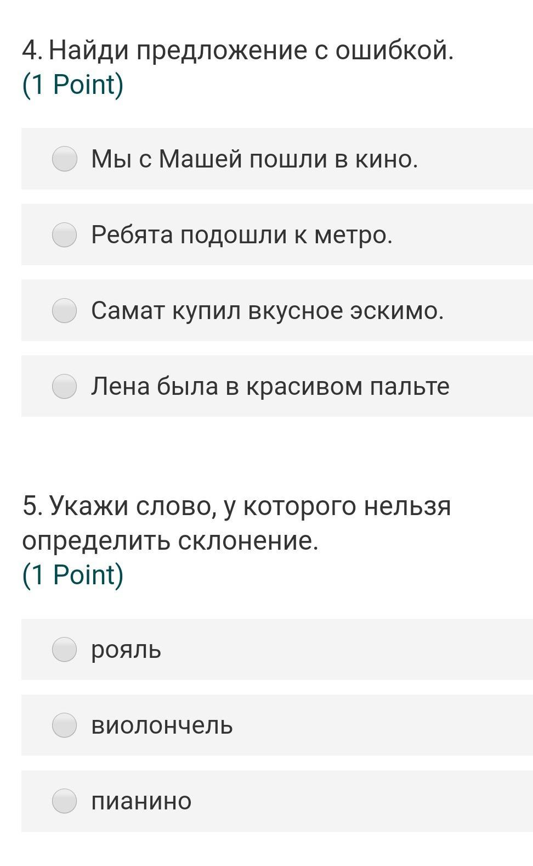This screenshot has height=866, width=533.
Task: Choose the 'Ребята подошли к метро' radio button
Action: tap(64, 235)
